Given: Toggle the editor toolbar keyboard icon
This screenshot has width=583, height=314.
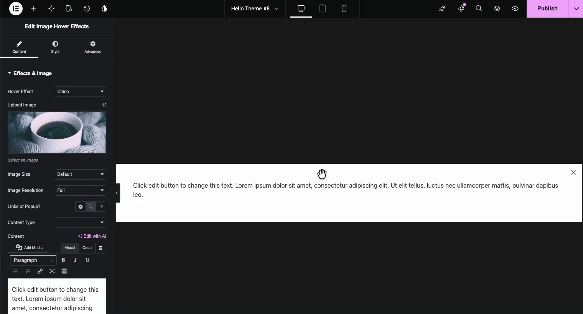Looking at the screenshot, I should 64,271.
